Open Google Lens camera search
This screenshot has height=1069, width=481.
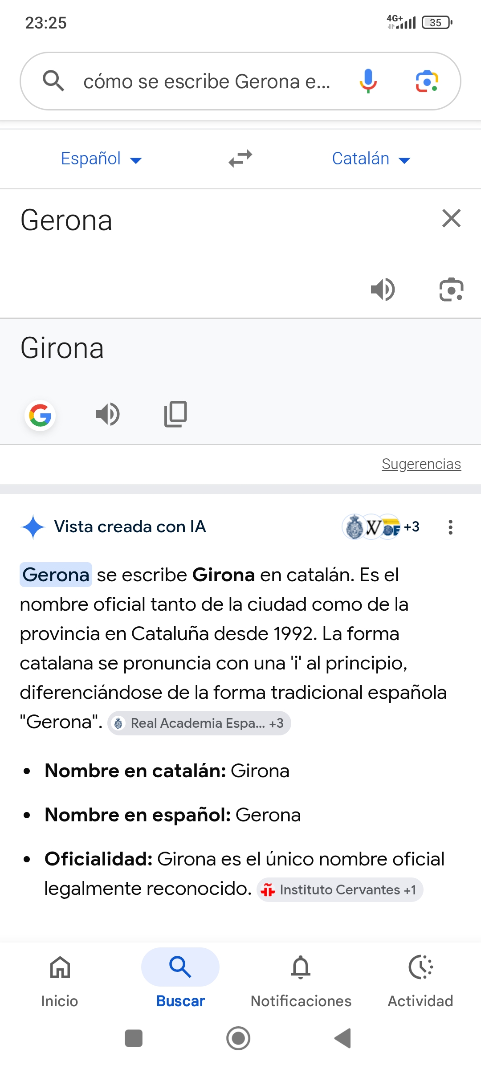click(x=427, y=81)
